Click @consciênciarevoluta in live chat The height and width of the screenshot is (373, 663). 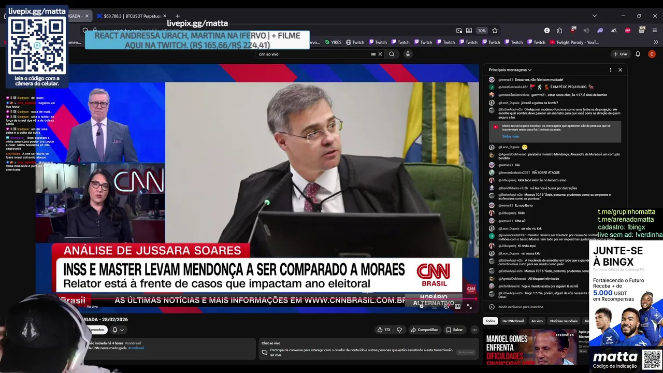(514, 95)
